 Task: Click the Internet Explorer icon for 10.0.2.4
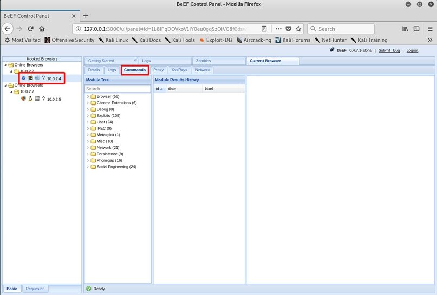tap(23, 78)
